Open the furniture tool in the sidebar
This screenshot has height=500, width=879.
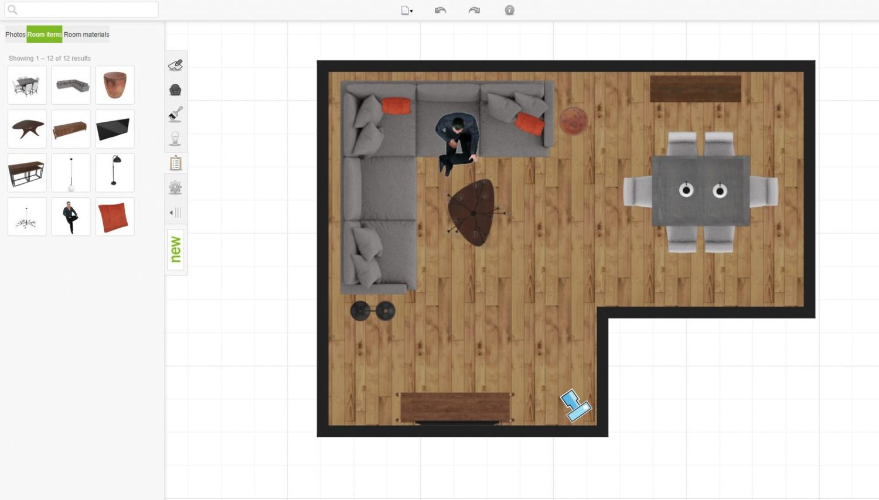176,89
